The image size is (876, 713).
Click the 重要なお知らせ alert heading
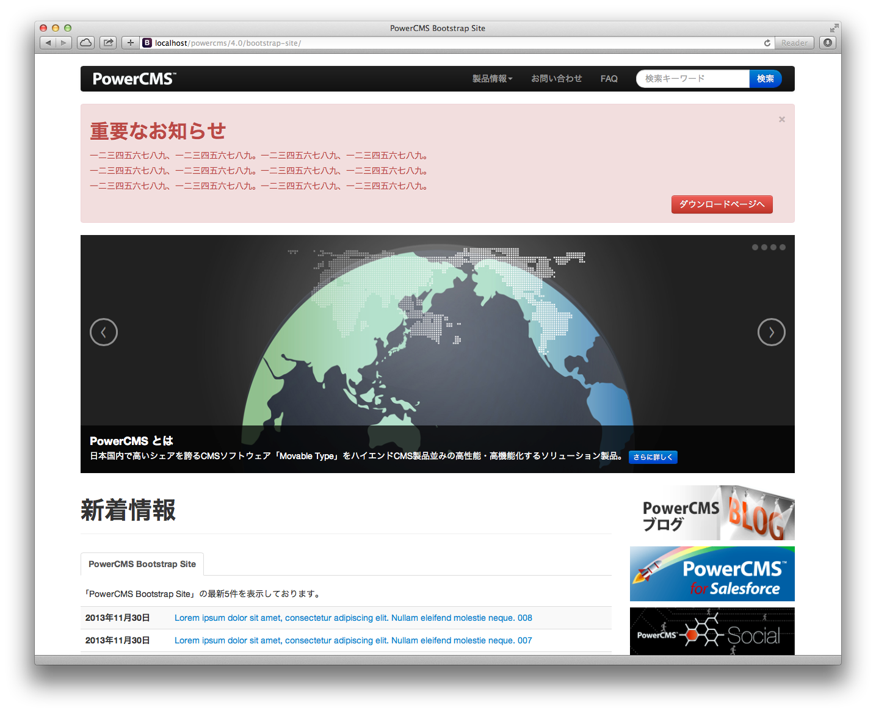coord(158,131)
